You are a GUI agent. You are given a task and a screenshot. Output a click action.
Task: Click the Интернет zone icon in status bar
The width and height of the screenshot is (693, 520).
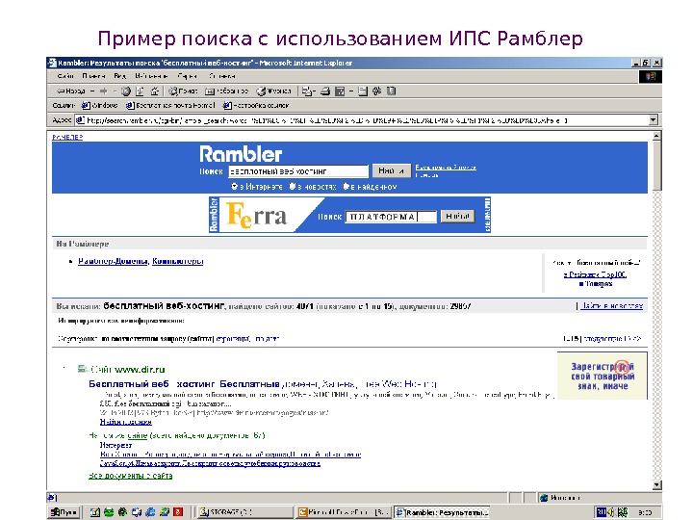pyautogui.click(x=544, y=498)
